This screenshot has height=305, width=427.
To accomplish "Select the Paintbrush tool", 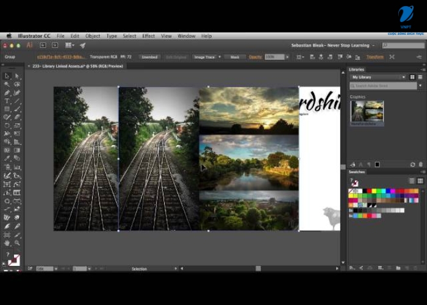I will point(17,109).
